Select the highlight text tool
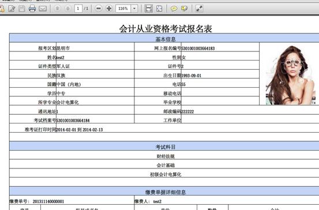The width and height of the screenshot is (319, 210). tap(185, 9)
